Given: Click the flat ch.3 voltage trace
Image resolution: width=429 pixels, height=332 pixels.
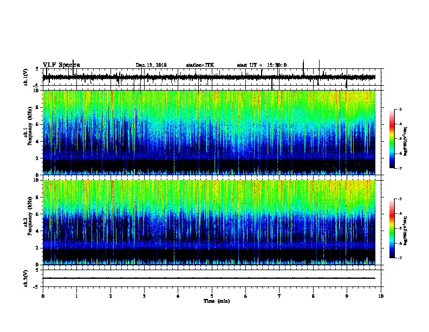Looking at the screenshot, I should 209,278.
